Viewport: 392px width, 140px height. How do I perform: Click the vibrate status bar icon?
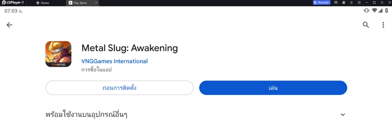click(366, 10)
